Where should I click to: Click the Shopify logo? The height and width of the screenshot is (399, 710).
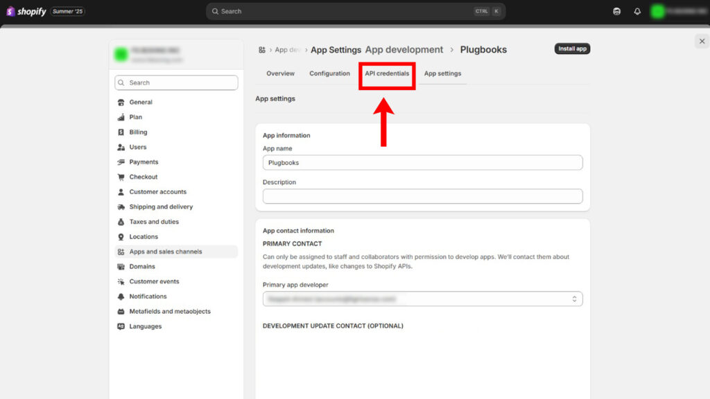click(x=26, y=11)
